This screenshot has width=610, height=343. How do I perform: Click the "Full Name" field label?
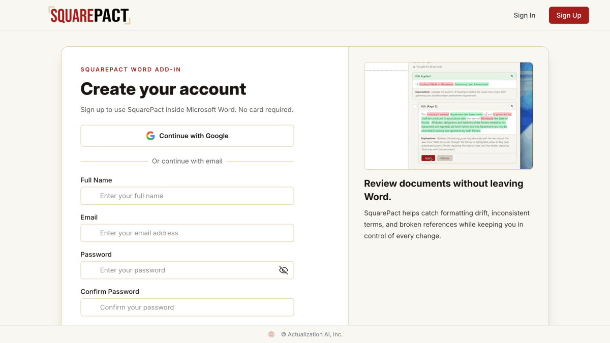pyautogui.click(x=96, y=180)
